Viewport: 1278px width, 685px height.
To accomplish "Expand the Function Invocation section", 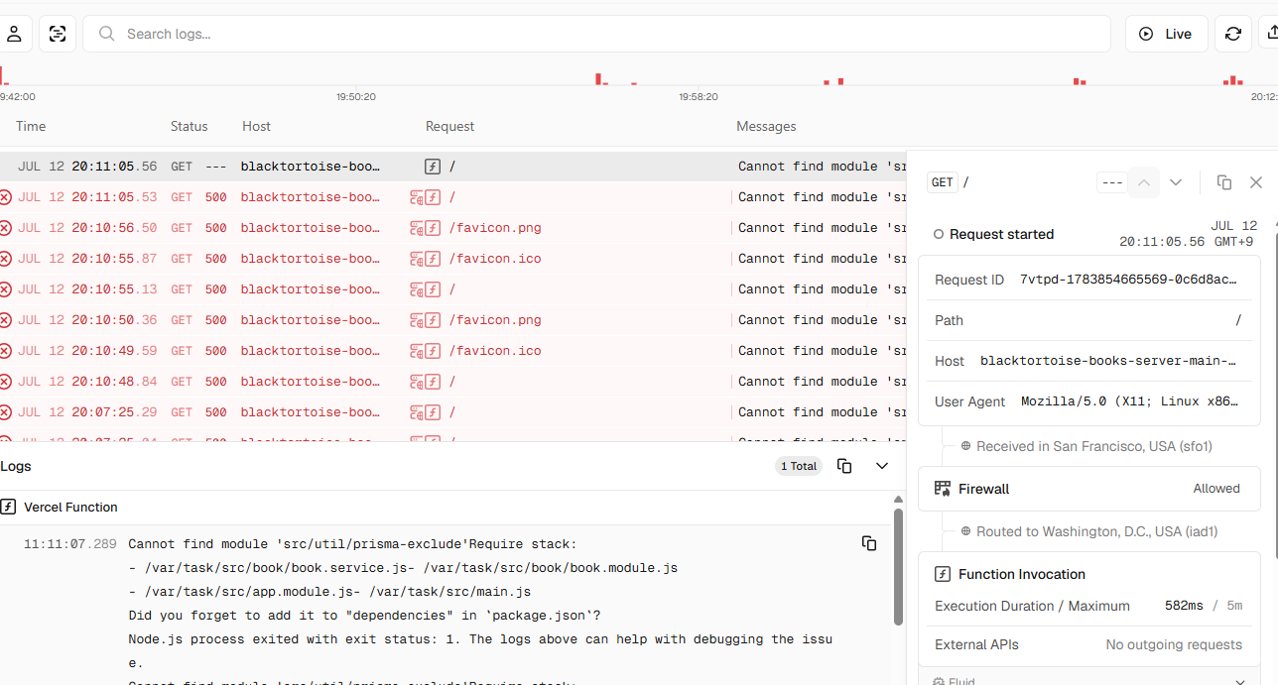I will [x=1089, y=574].
